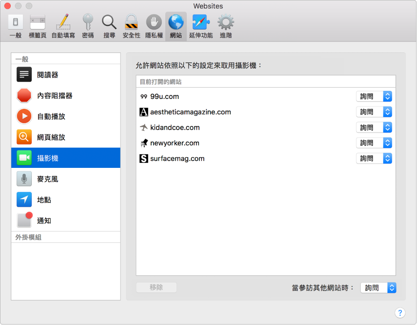
Task: Open the 搜尋 Search magnifier icon
Action: (x=109, y=22)
